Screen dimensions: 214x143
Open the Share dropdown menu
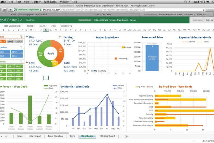click(31, 26)
